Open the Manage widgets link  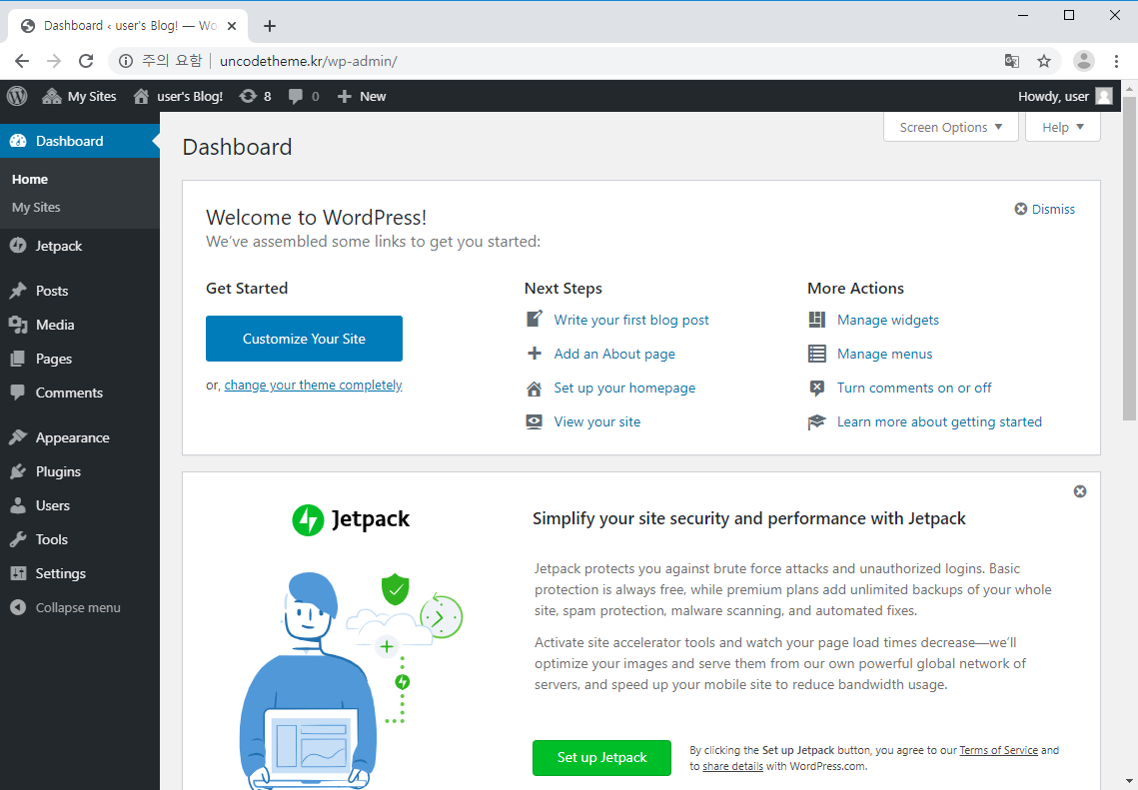(887, 320)
